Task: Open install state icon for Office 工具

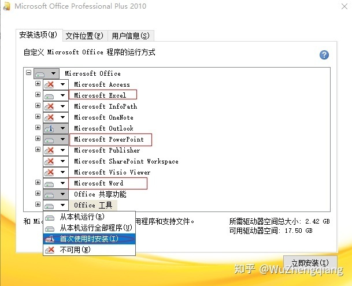Action: coord(49,205)
